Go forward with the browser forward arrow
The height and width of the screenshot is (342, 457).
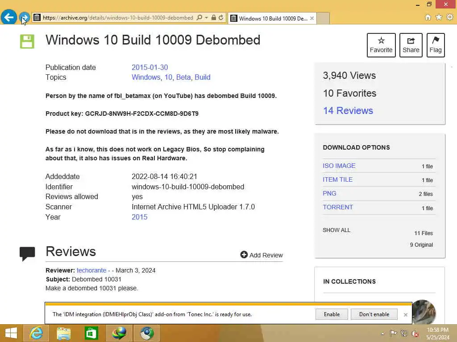25,18
